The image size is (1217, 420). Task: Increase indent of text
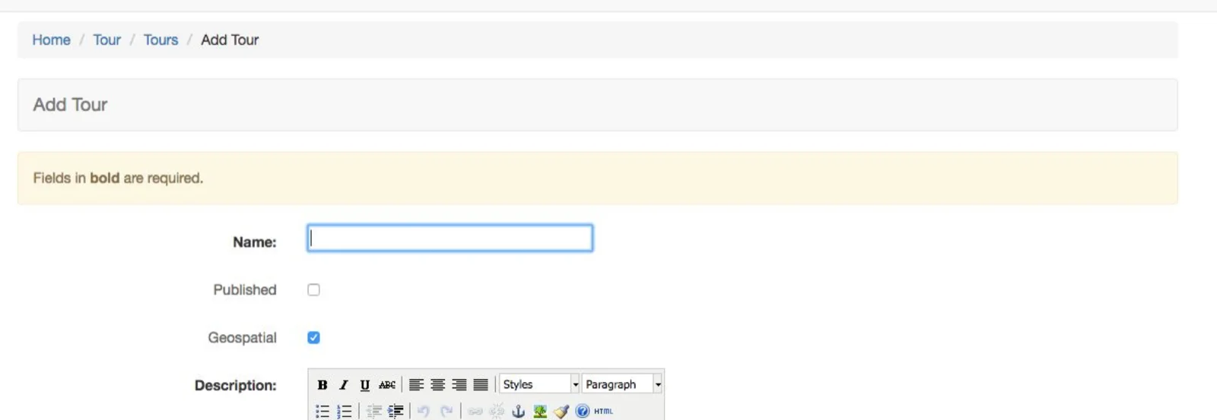(396, 411)
